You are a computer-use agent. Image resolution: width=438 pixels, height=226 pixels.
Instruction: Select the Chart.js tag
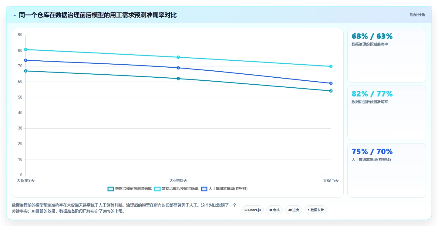252,210
